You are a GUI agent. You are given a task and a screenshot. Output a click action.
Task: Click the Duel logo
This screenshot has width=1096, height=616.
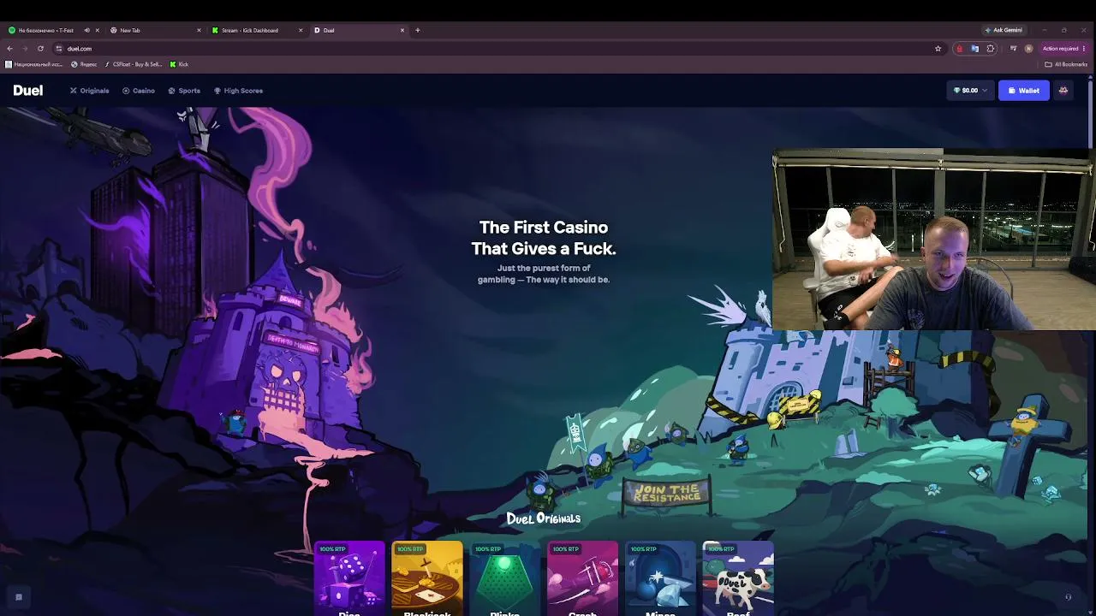click(27, 91)
